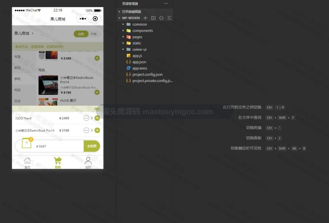Select the 电脑 category
The image size is (329, 223).
(17, 90)
